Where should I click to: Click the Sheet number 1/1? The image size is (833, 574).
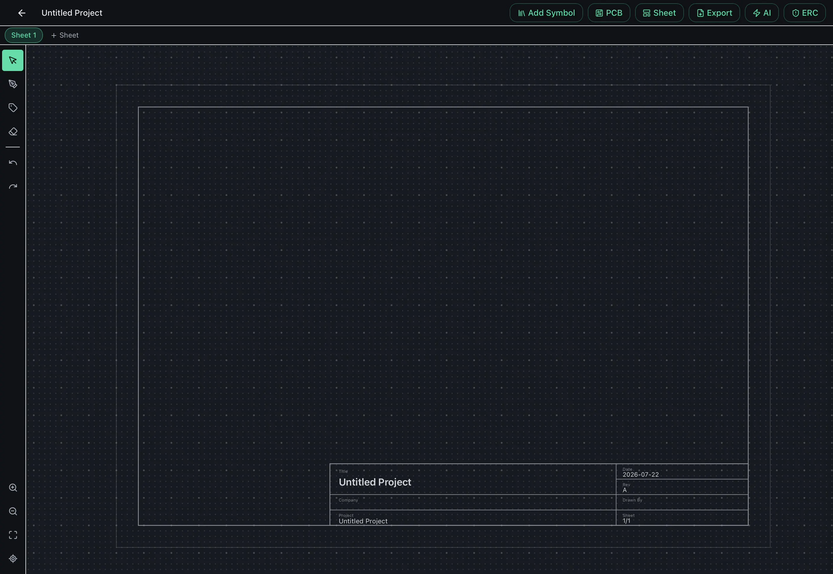(x=626, y=521)
